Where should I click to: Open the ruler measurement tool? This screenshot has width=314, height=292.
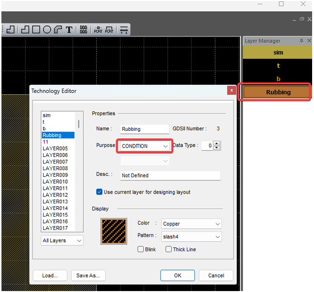123,30
